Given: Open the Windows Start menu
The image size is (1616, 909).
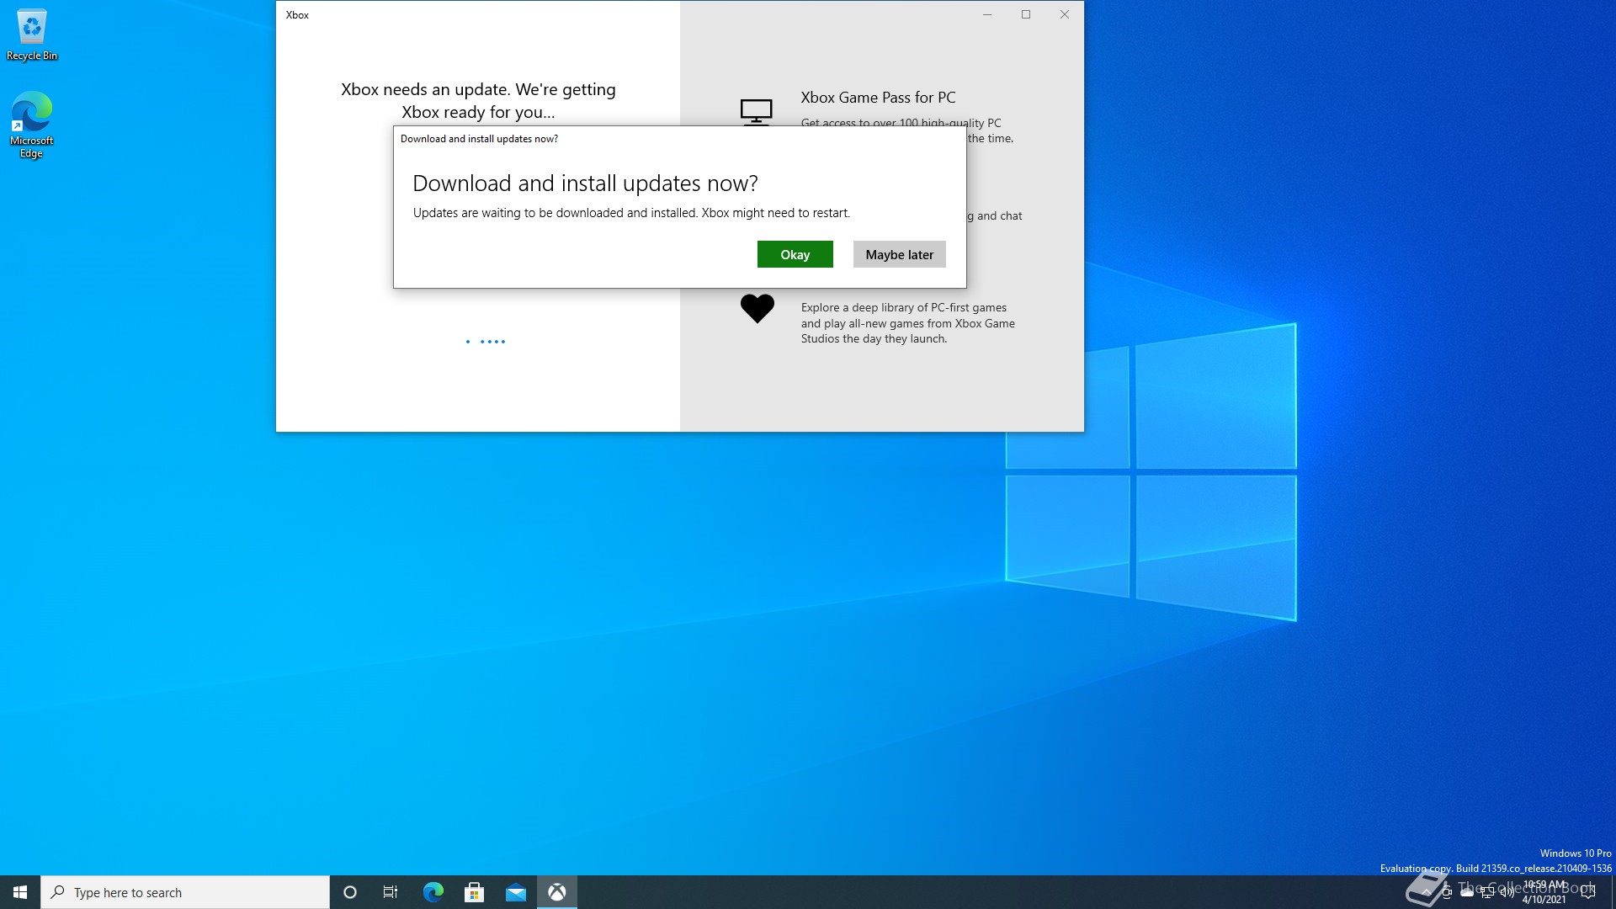Looking at the screenshot, I should pos(20,892).
